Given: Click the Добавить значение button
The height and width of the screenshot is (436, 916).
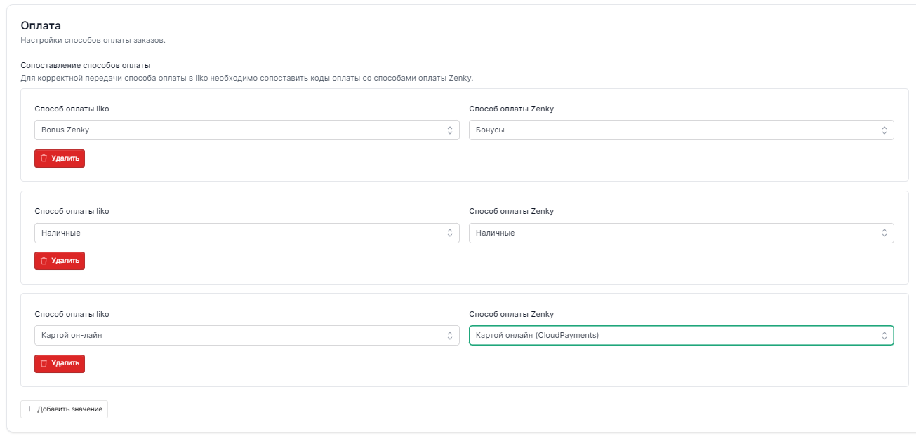Looking at the screenshot, I should point(65,409).
